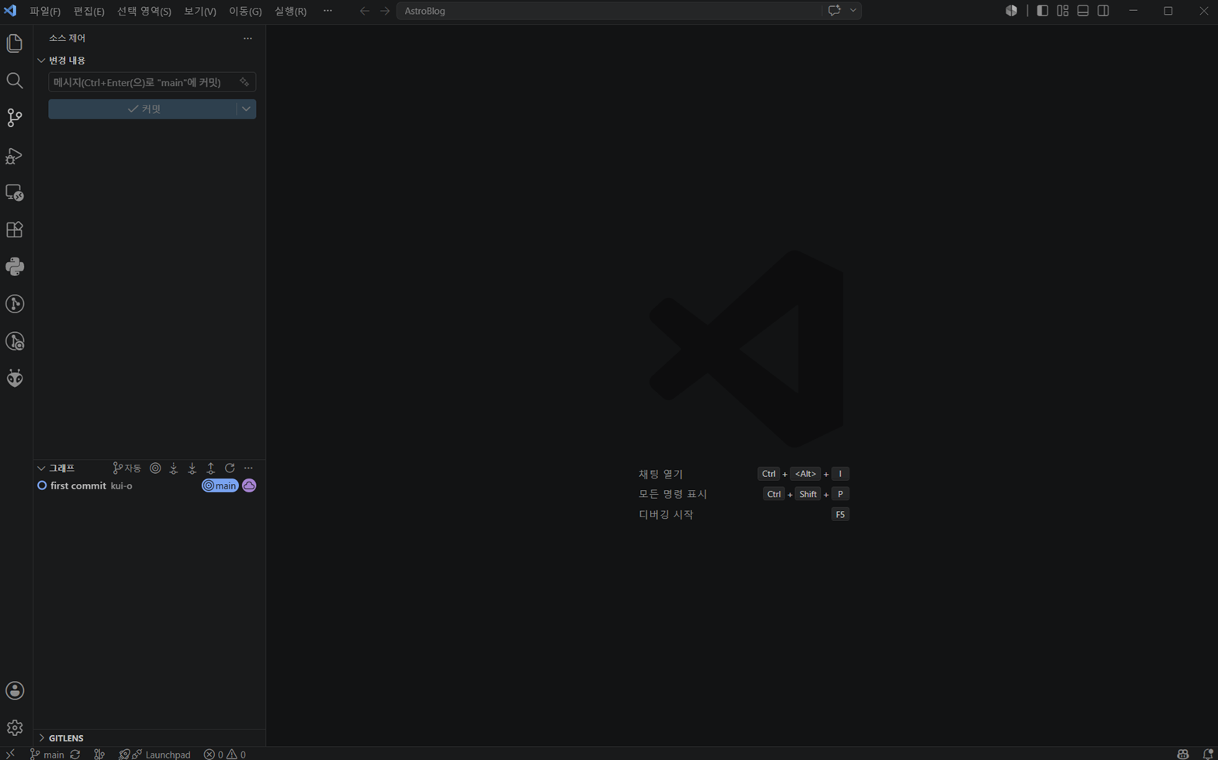This screenshot has height=760, width=1218.
Task: Click the Pull icon in graph toolbar
Action: coord(192,468)
